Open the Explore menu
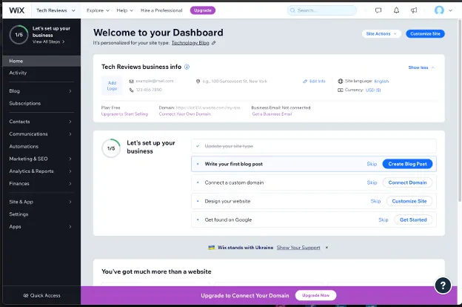 [x=98, y=10]
